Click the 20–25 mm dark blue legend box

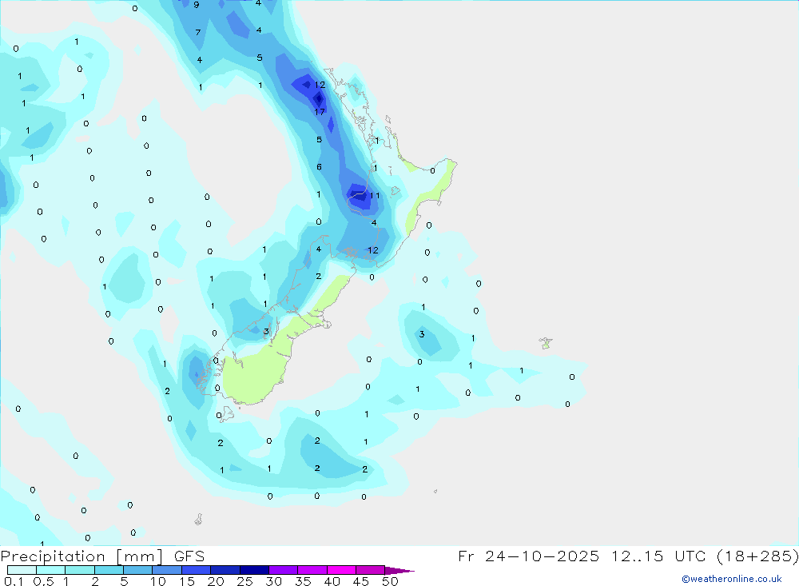225,570
